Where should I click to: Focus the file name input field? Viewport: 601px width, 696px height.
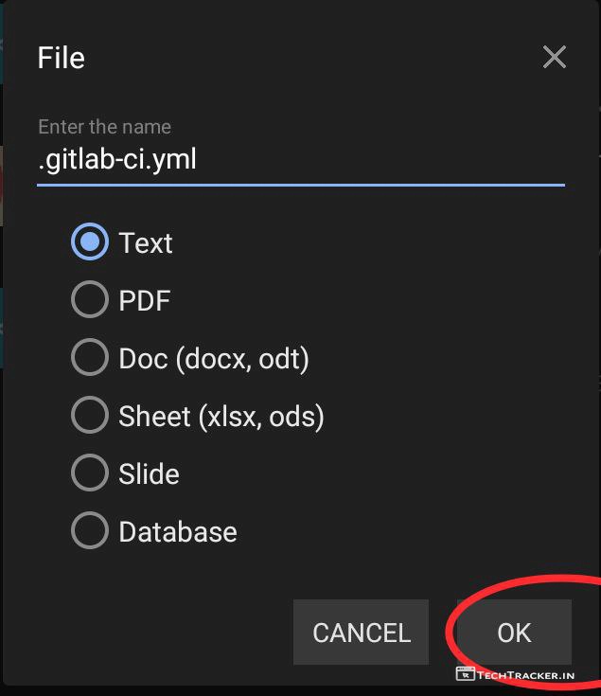[300, 160]
